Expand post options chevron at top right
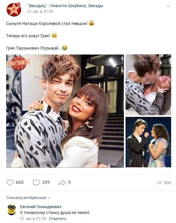 pos(168,6)
